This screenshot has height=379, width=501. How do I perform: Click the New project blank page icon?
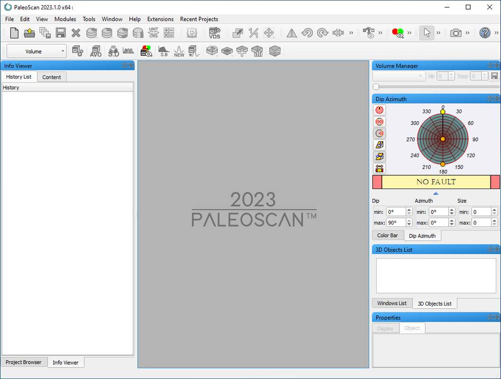coord(14,33)
